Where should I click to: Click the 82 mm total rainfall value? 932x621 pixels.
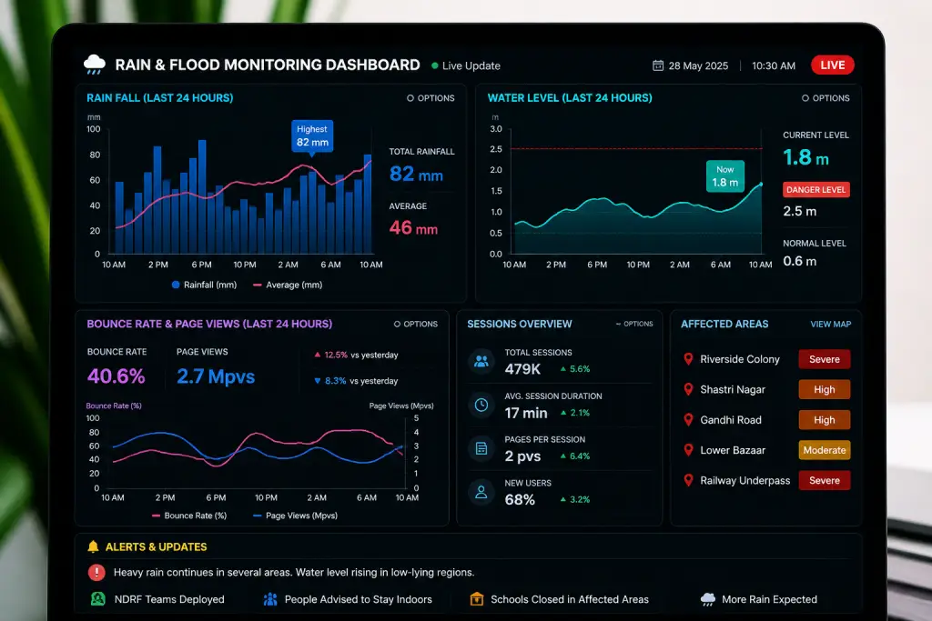pyautogui.click(x=416, y=174)
